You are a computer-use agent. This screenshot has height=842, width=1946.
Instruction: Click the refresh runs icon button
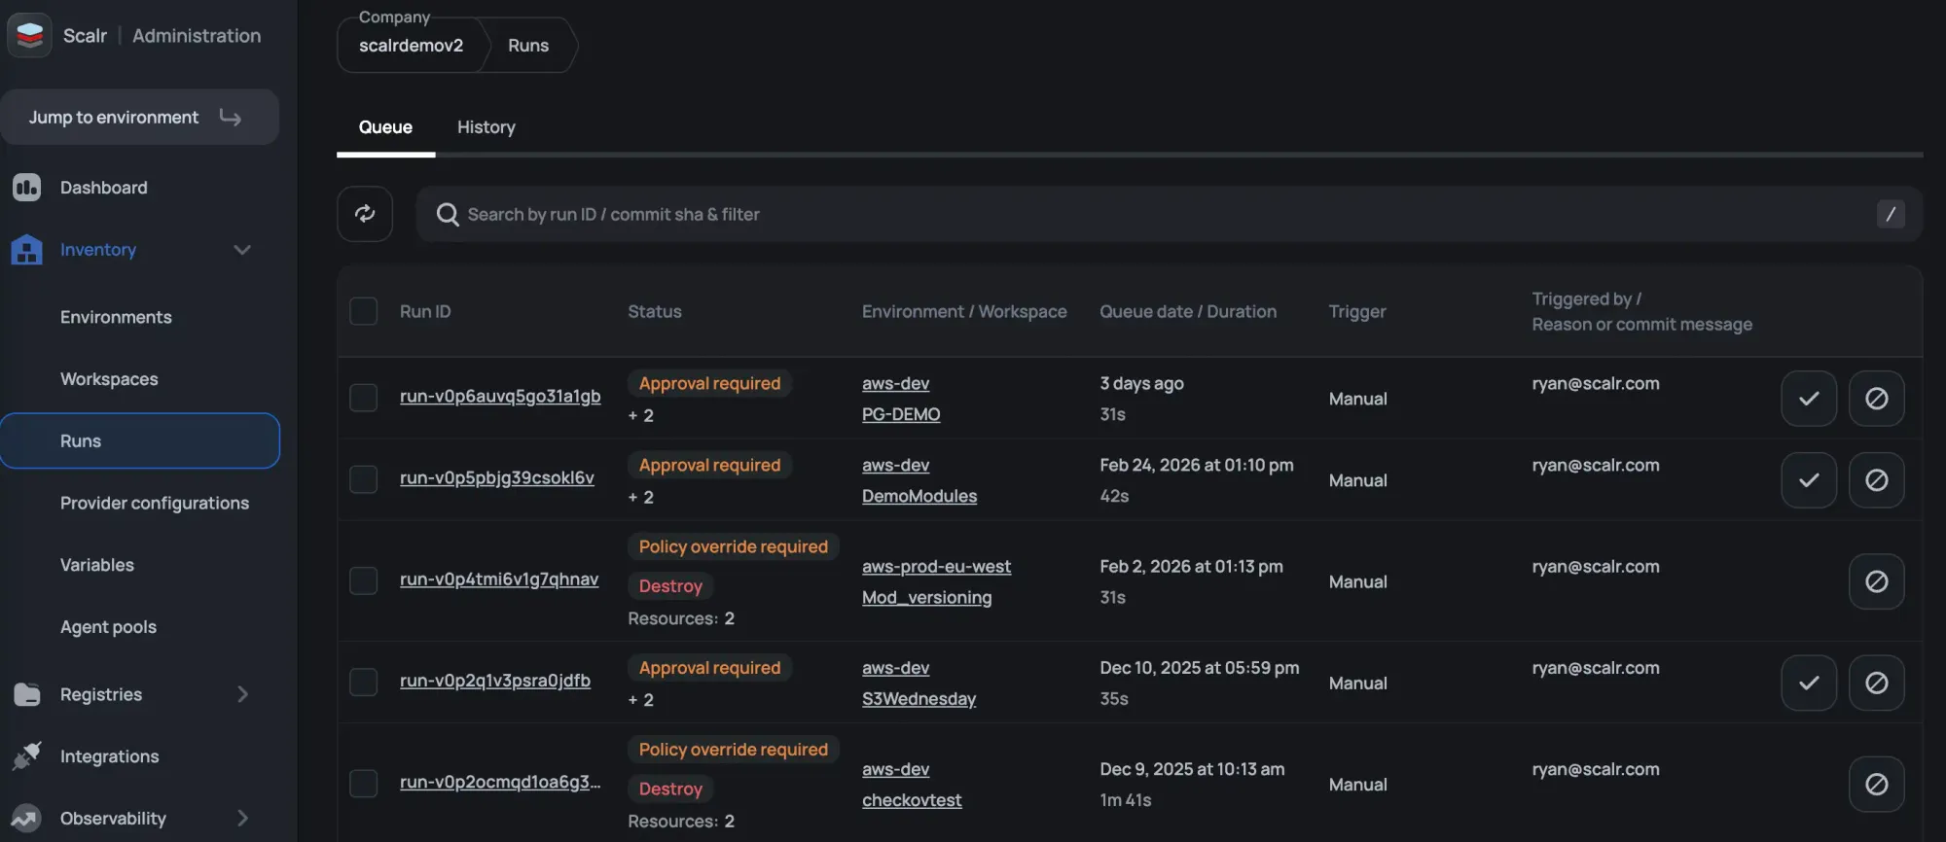(x=365, y=214)
